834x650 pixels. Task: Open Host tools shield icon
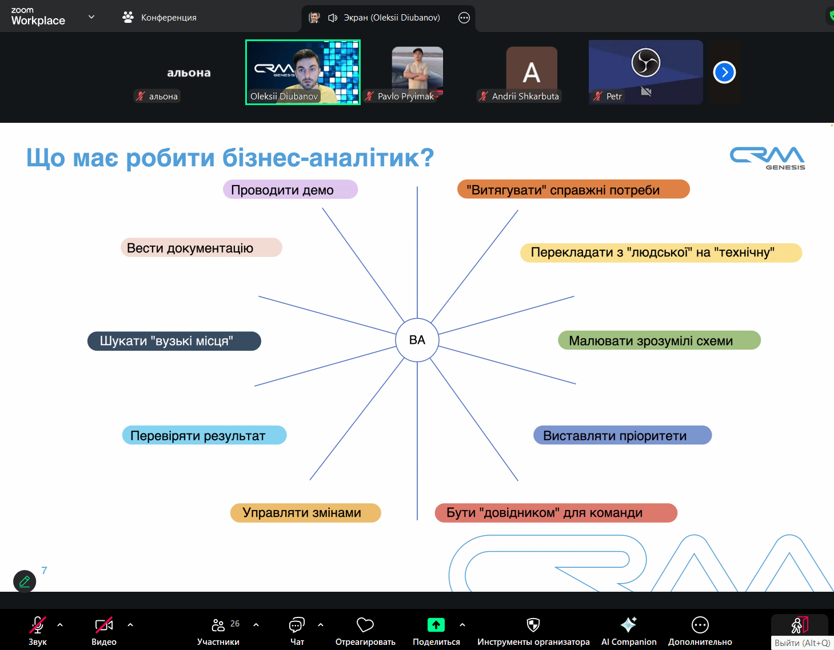tap(533, 625)
